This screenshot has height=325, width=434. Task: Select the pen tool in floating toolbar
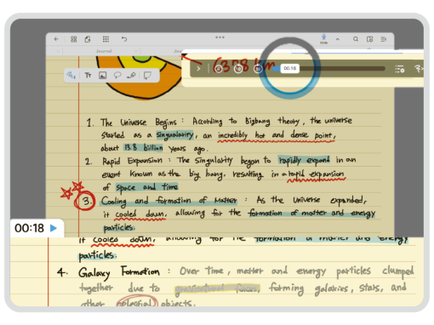tap(71, 75)
